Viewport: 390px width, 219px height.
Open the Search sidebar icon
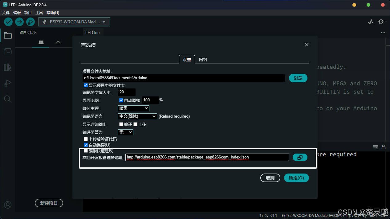(x=8, y=99)
